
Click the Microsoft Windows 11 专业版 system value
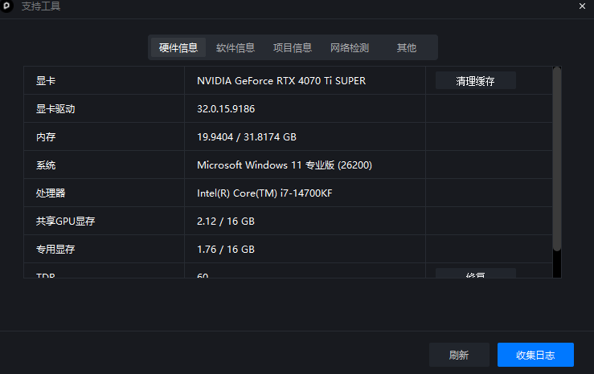pyautogui.click(x=284, y=165)
